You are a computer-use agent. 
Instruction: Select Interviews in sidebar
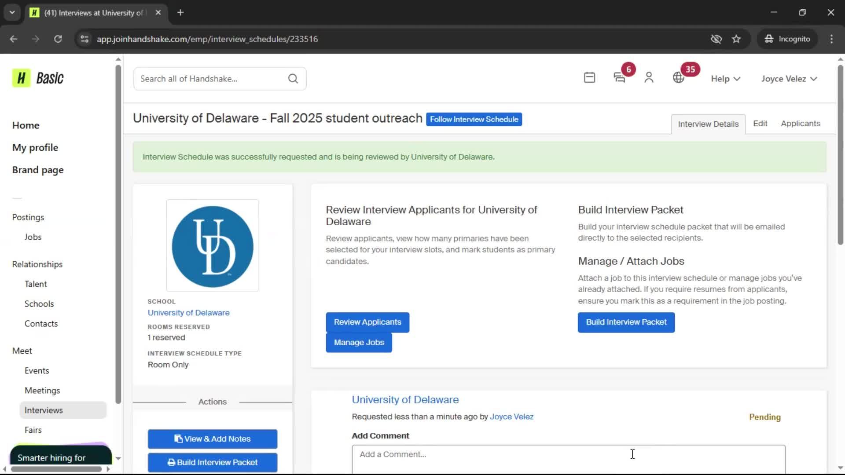pyautogui.click(x=63, y=410)
